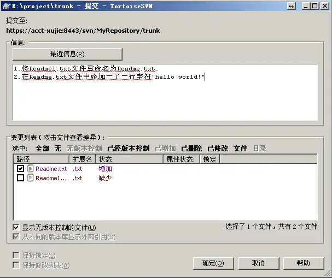The height and width of the screenshot is (278, 332).
Task: Click the .txt extension in the Readme.txt row
Action: (x=78, y=169)
